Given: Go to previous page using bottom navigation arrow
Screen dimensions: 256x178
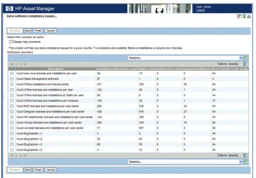Looking at the screenshot, I should coord(16,155).
